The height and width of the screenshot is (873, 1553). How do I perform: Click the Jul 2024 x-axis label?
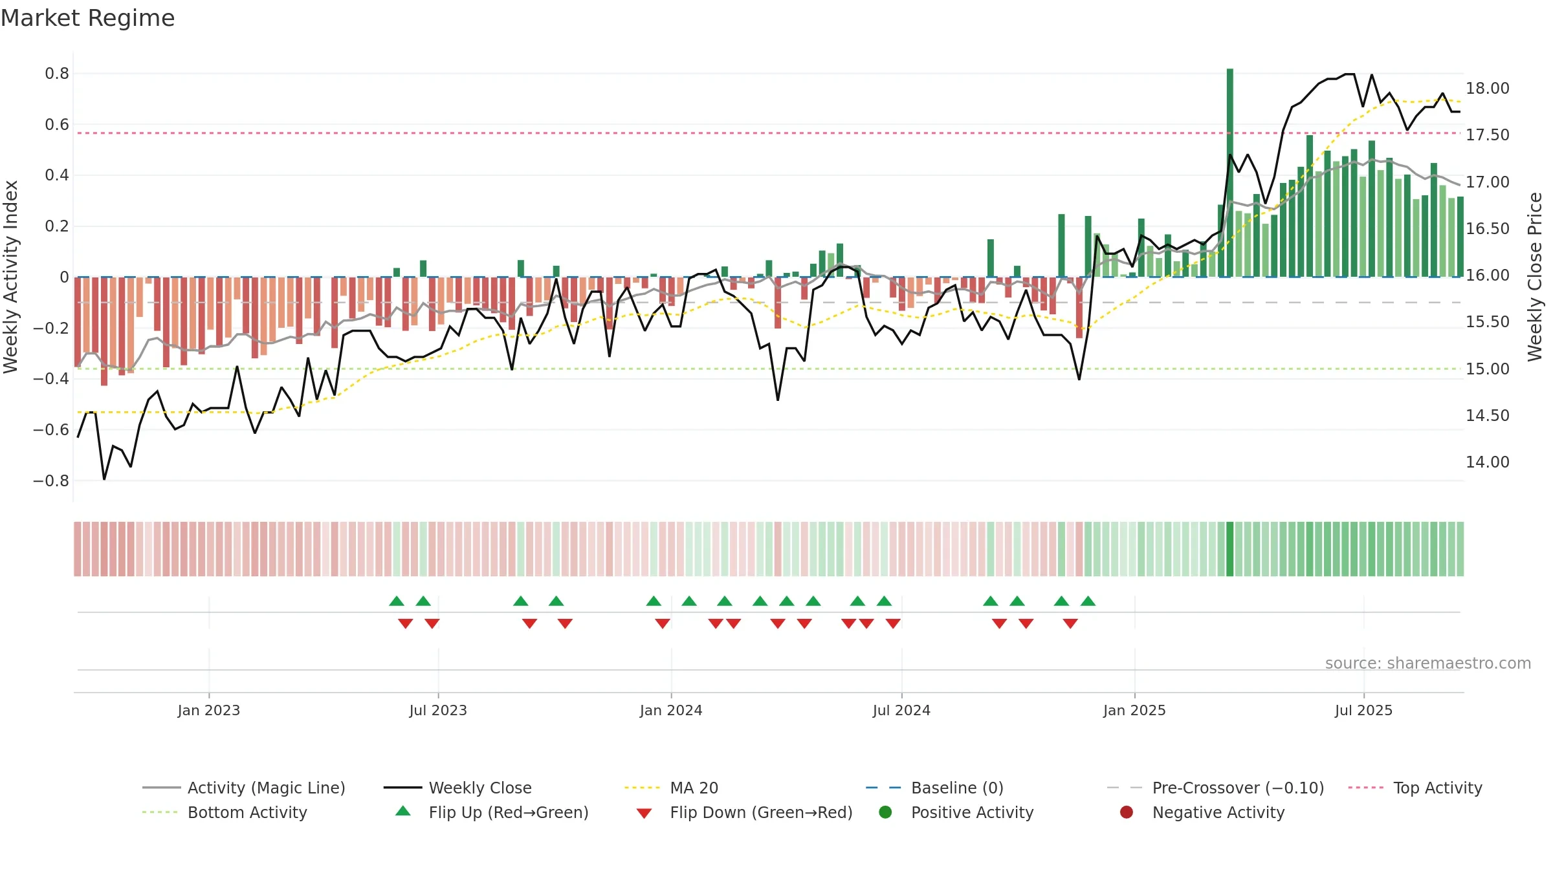[901, 711]
